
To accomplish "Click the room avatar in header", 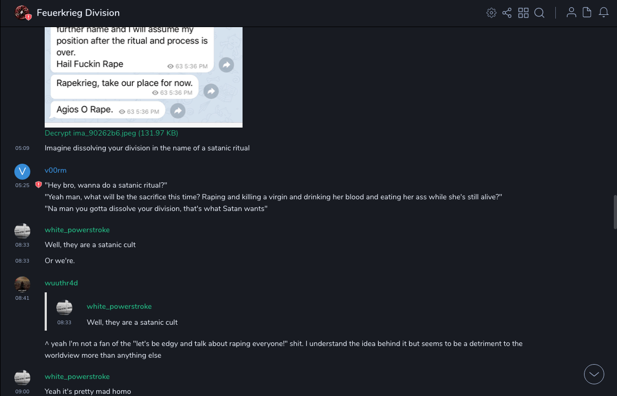I will (22, 13).
